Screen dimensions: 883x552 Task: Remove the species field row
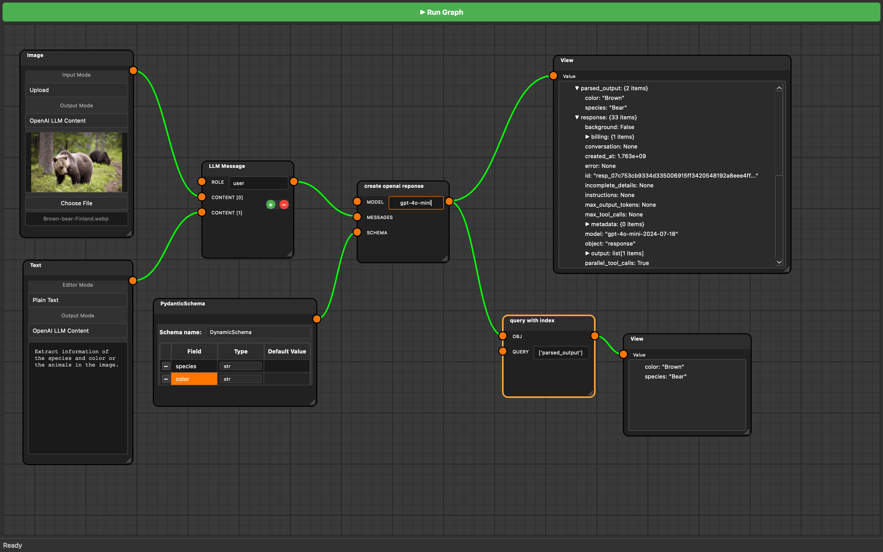pos(166,366)
